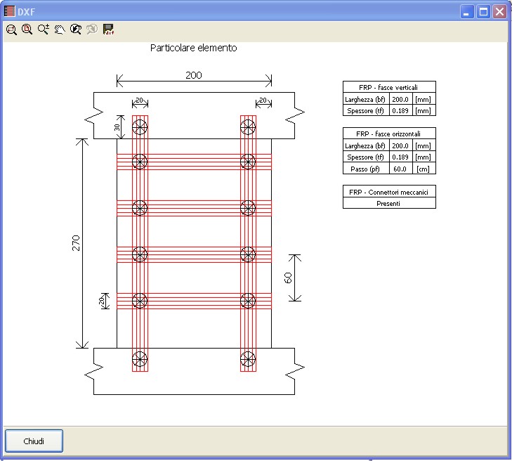512x461 pixels.
Task: Click the 200 width dimension on the drawing
Action: tap(194, 75)
